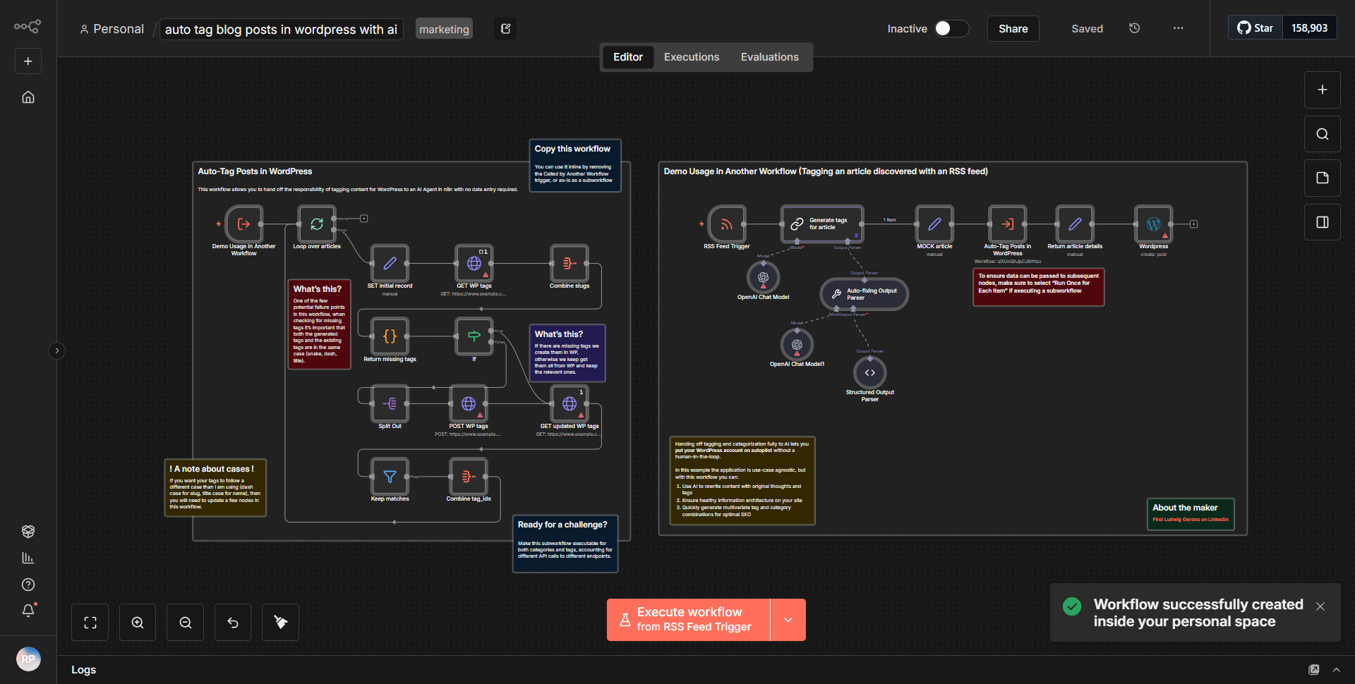Screen dimensions: 1355x684
Task: Click Execute workflow from RSS Feed Trigger
Action: click(x=688, y=620)
